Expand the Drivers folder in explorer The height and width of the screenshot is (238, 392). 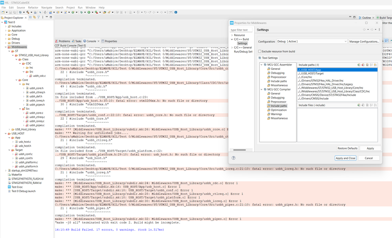click(6, 43)
